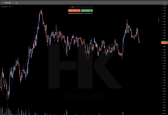This screenshot has height=115, width=168.
Task: Toggle the drawing tool icon in header
Action: point(163,3)
